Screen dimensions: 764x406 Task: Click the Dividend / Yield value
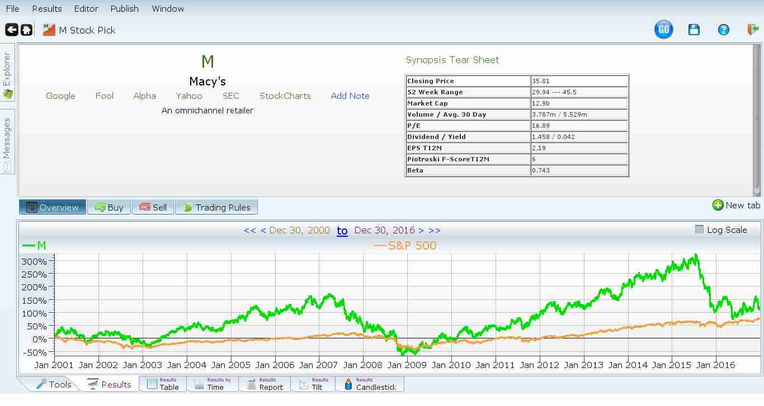(579, 137)
